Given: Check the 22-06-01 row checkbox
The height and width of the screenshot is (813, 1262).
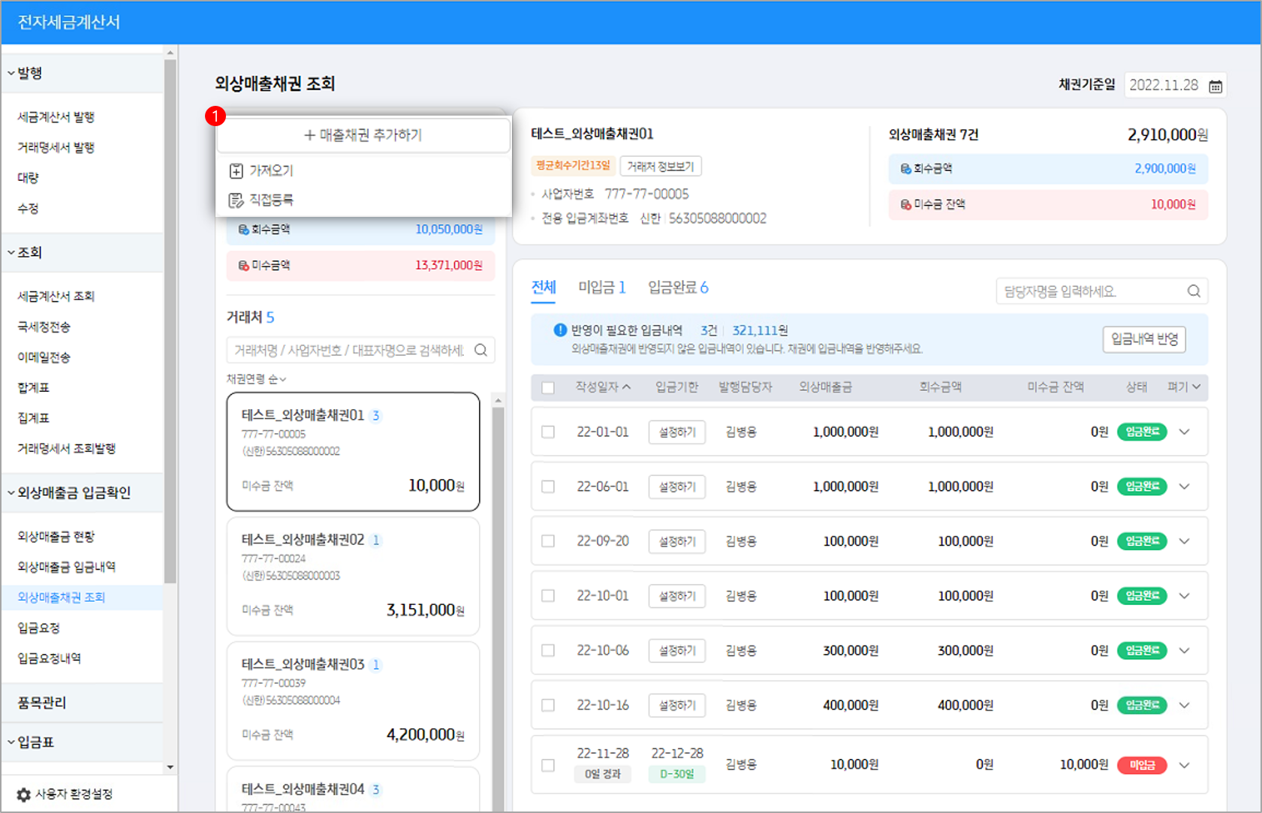Looking at the screenshot, I should click(x=548, y=486).
